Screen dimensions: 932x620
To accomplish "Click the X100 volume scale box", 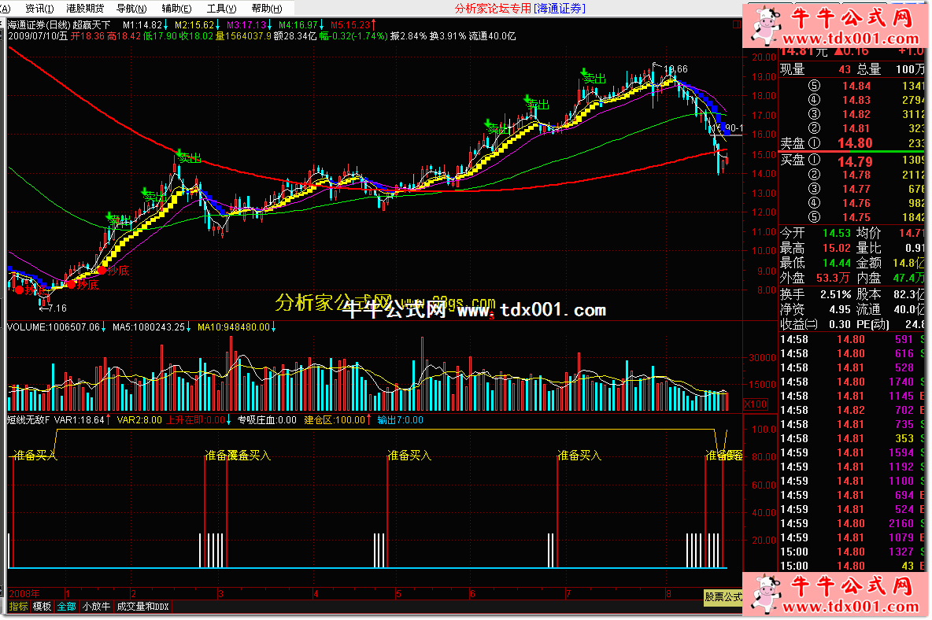I will point(756,404).
